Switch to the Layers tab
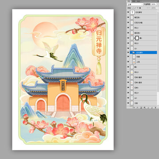The height and width of the screenshot is (159, 159). pyautogui.click(x=129, y=1)
